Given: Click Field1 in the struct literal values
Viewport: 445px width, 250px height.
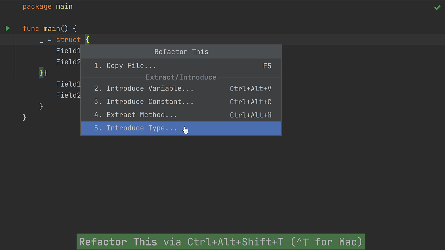Looking at the screenshot, I should coord(68,84).
